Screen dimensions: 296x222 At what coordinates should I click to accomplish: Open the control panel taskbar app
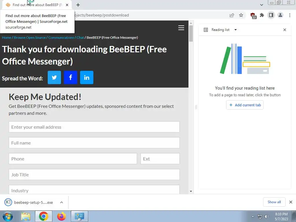pos(79,216)
